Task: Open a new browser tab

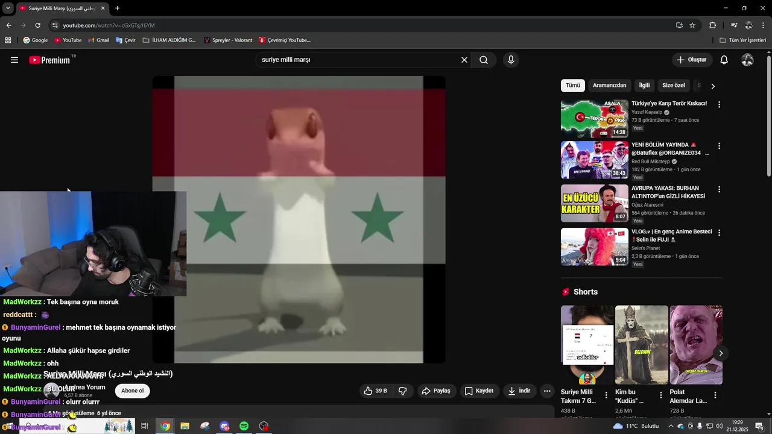Action: click(117, 8)
